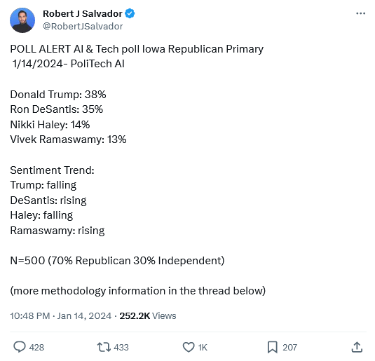Bookmark this tweet with the bookmark icon

tap(273, 347)
